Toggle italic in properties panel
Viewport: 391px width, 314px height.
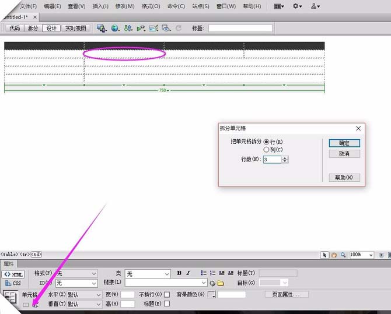pyautogui.click(x=188, y=273)
